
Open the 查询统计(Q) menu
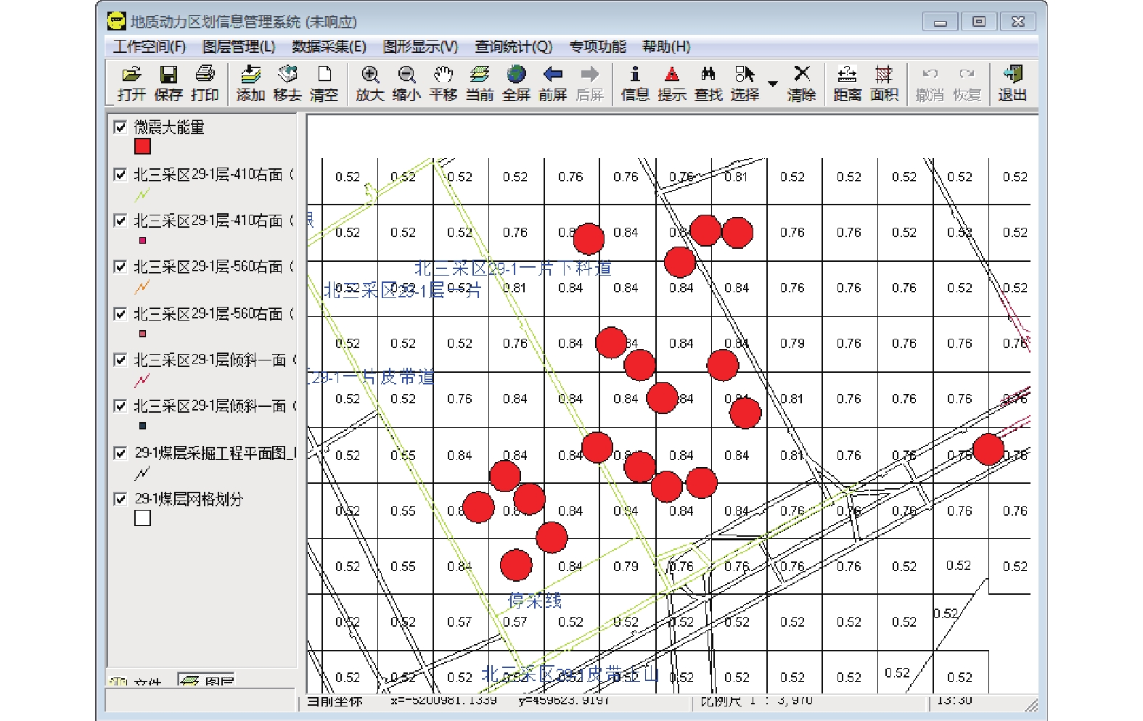[x=513, y=47]
